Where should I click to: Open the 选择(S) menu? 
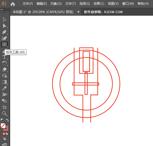click(85, 4)
